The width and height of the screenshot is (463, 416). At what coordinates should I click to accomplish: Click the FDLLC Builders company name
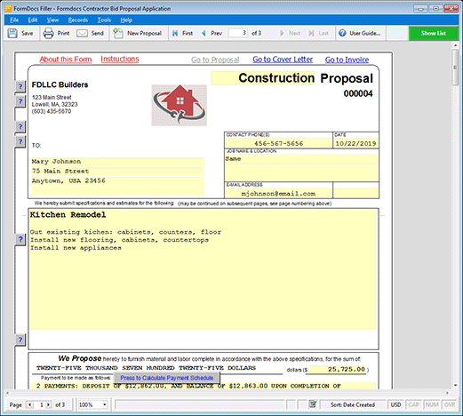pos(60,84)
